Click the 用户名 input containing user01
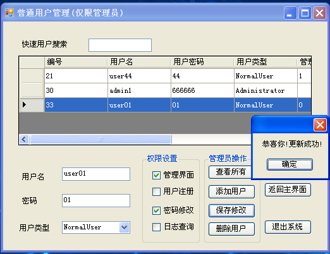This screenshot has width=330, height=254. pyautogui.click(x=96, y=174)
